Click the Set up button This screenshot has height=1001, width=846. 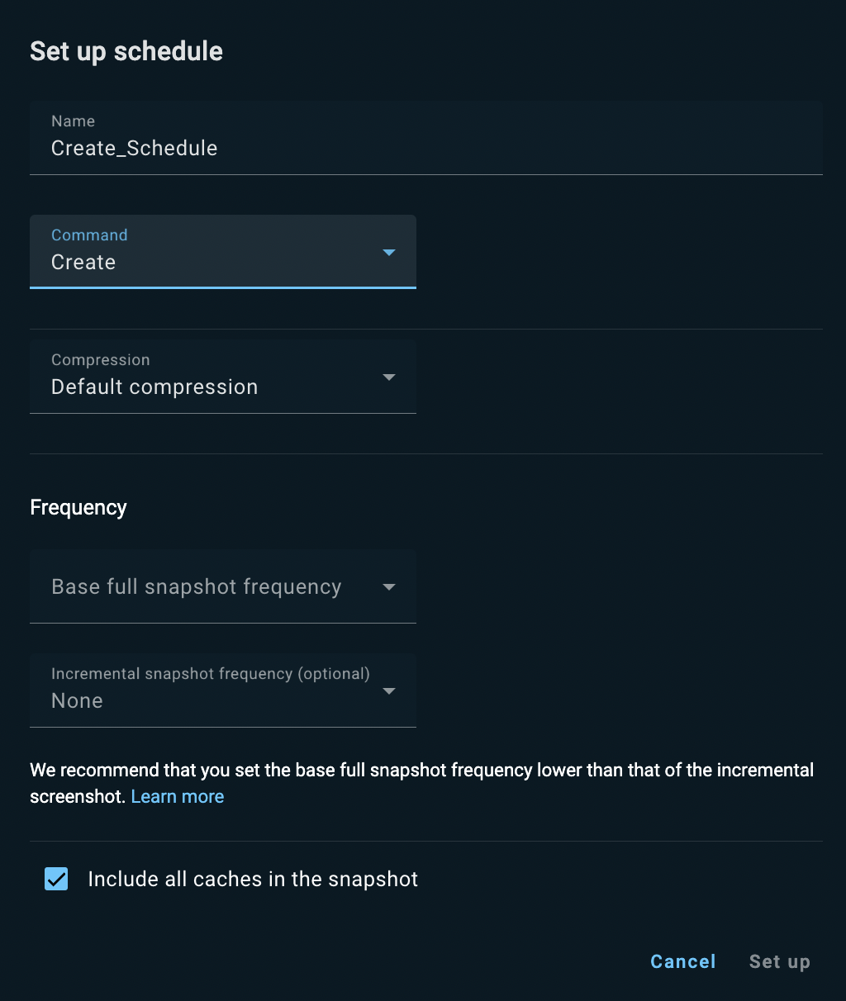tap(779, 961)
